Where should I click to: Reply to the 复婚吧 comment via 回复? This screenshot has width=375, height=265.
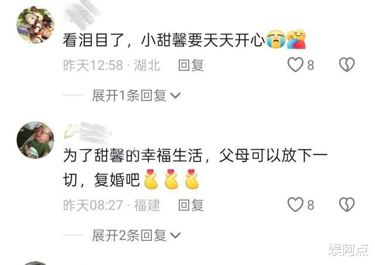(191, 205)
